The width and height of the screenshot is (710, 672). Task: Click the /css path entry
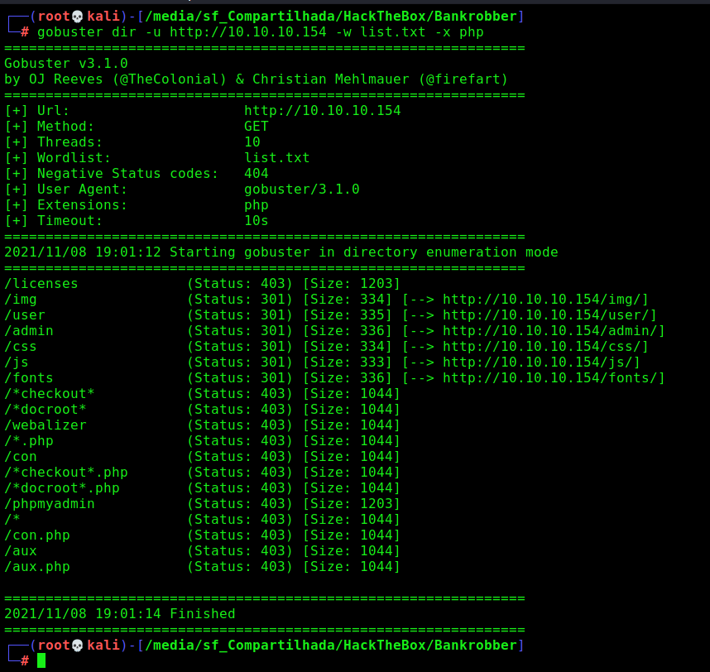pyautogui.click(x=21, y=347)
